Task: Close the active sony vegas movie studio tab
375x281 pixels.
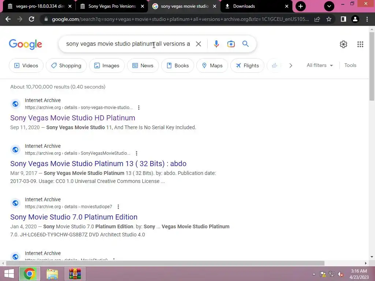Action: tap(215, 6)
